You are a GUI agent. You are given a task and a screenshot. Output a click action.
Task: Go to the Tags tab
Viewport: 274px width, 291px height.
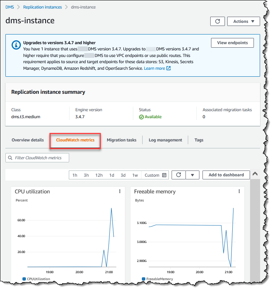coord(199,140)
